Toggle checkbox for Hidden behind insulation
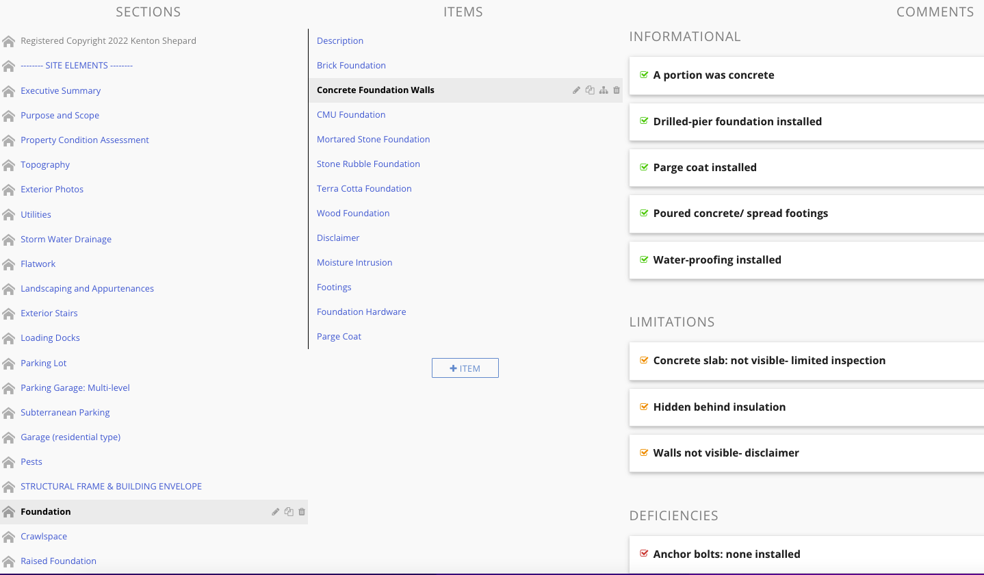 click(x=643, y=407)
